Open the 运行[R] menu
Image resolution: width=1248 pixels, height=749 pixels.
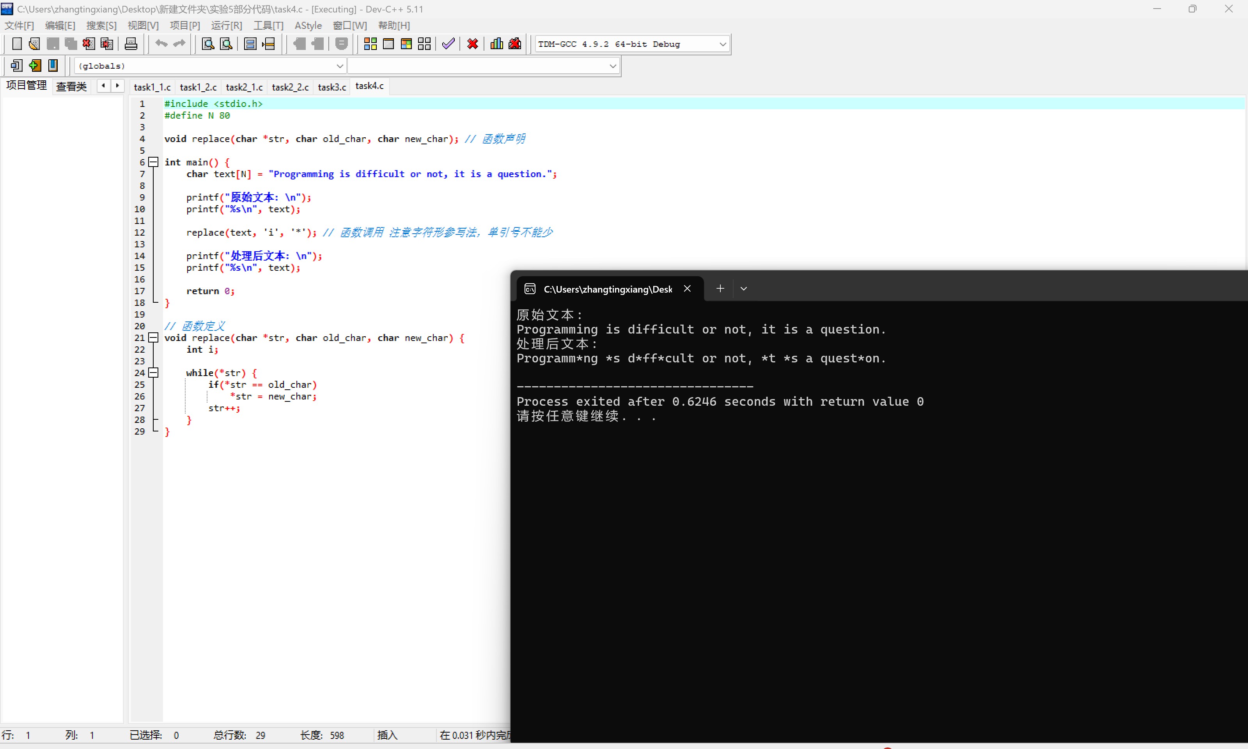[x=227, y=25]
